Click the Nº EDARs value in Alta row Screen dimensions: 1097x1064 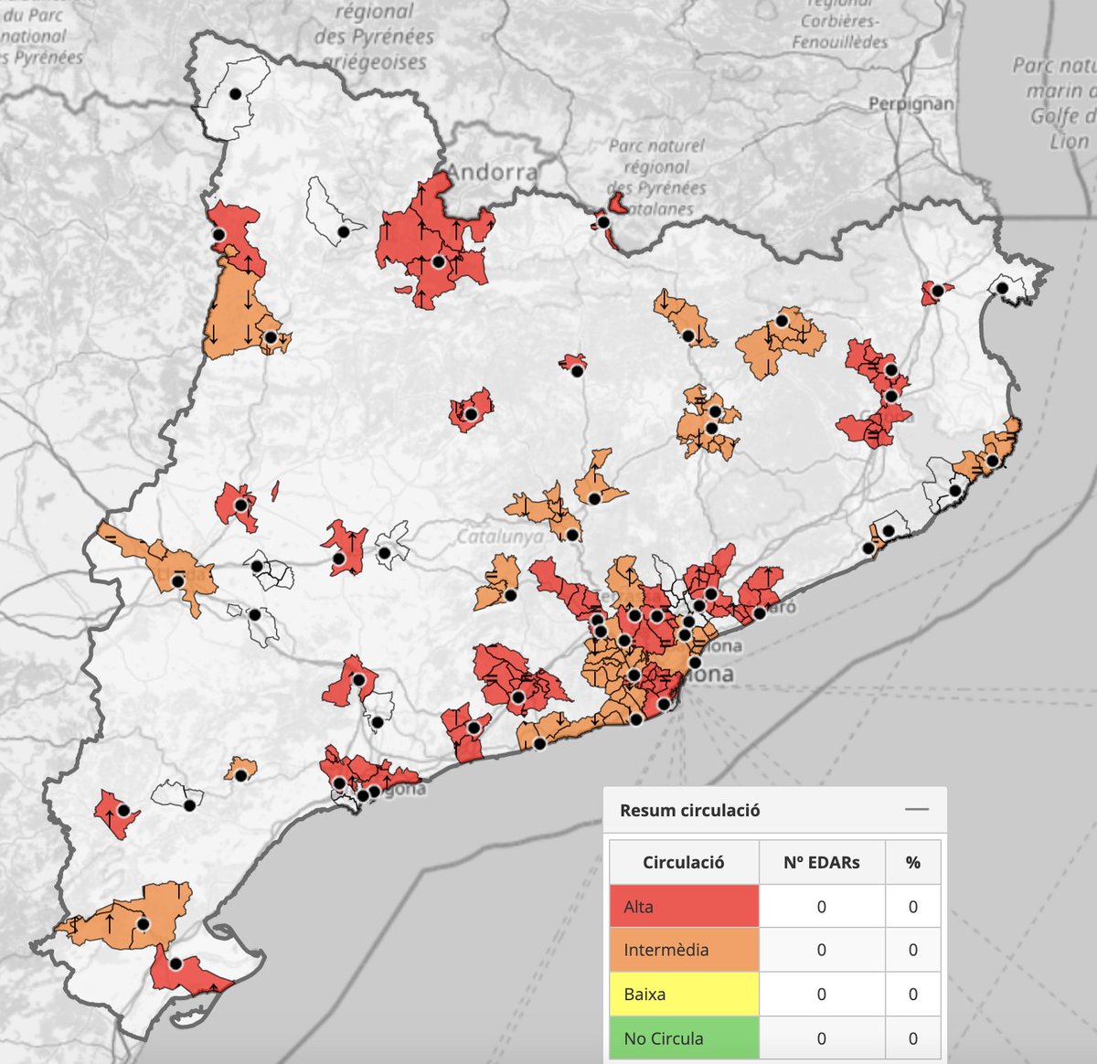pos(822,907)
